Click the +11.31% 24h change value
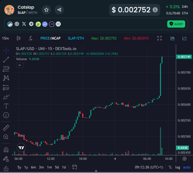This screenshot has height=173, width=193. click(177, 7)
